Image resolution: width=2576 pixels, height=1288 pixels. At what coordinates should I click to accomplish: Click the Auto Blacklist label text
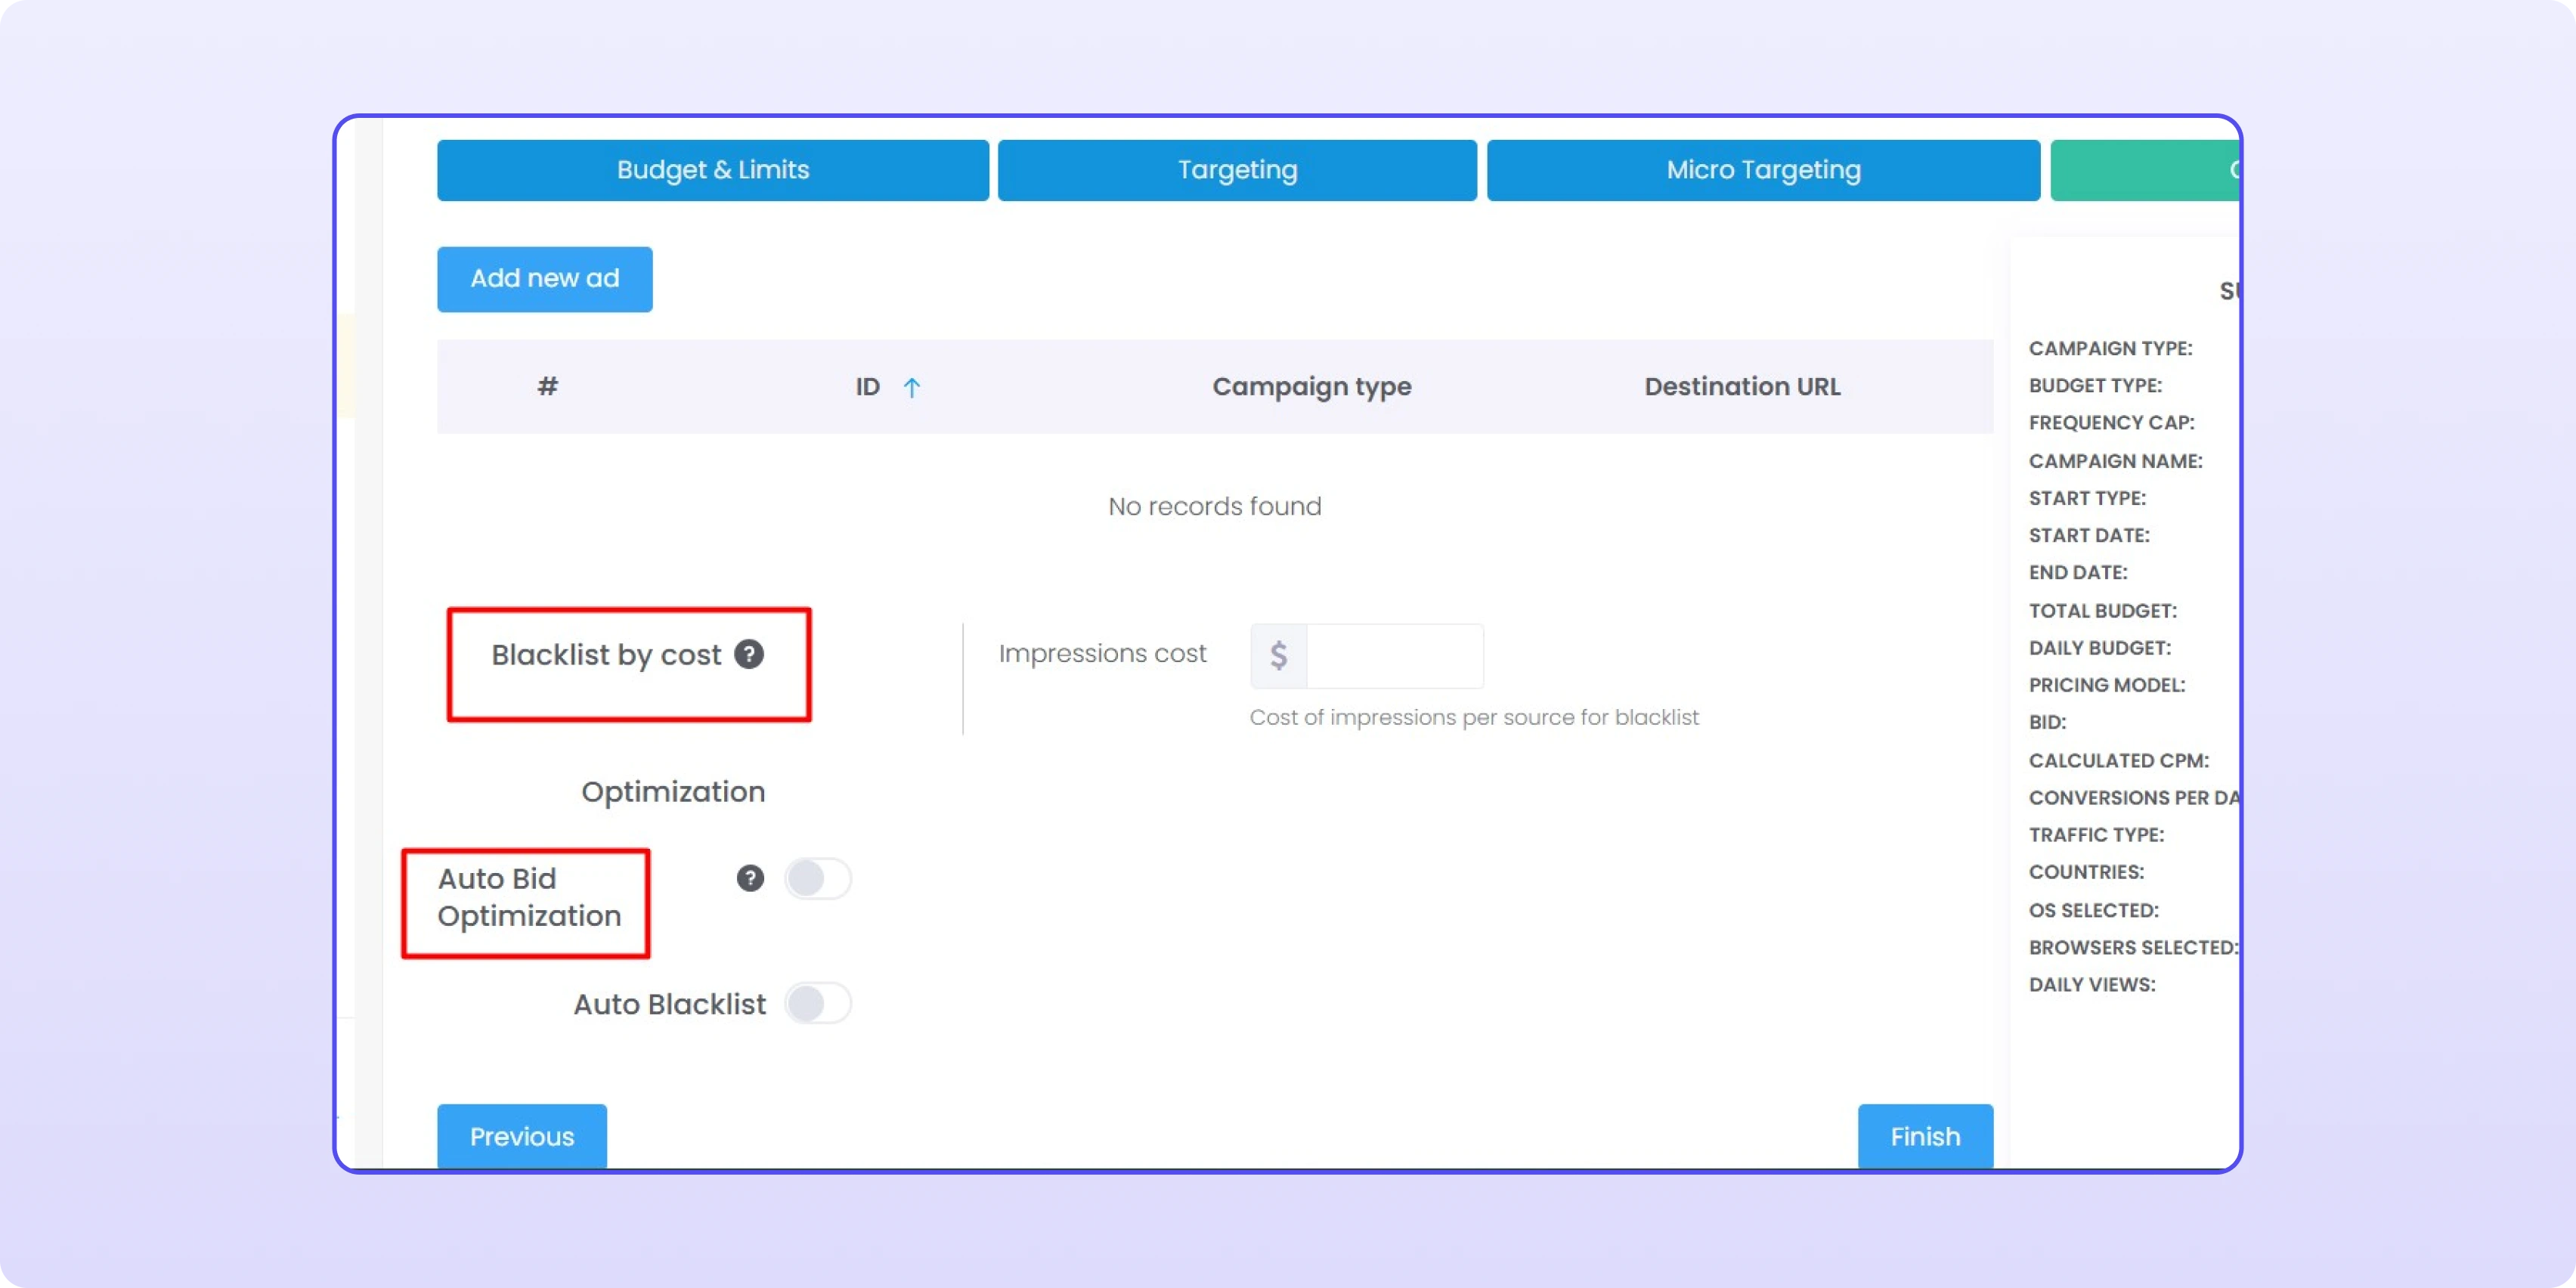(669, 1004)
